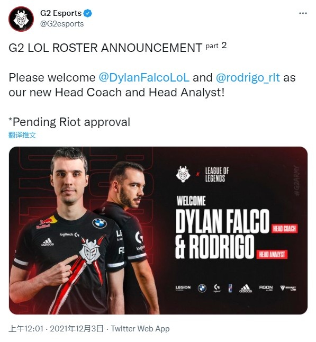
Task: Click the G2 samurai logo in banner
Action: pos(183,174)
